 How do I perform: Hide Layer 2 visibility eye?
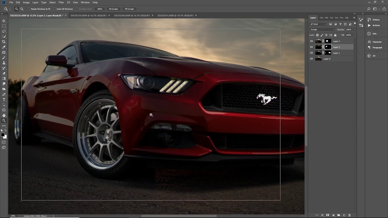coord(311,47)
